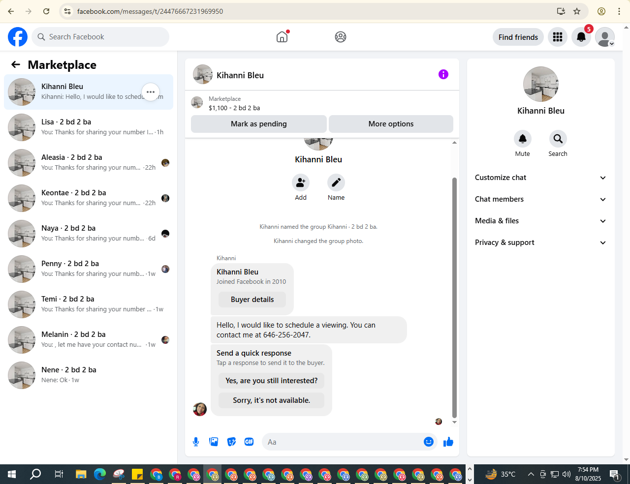This screenshot has height=484, width=630.
Task: Open Lisa 2 bd 2 ba conversation
Action: pyautogui.click(x=89, y=127)
